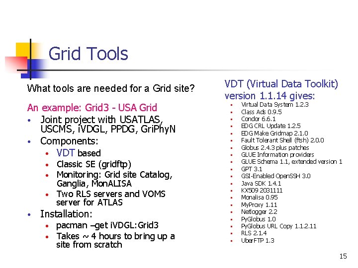Select 'GPT 3.1' list item

click(x=252, y=169)
